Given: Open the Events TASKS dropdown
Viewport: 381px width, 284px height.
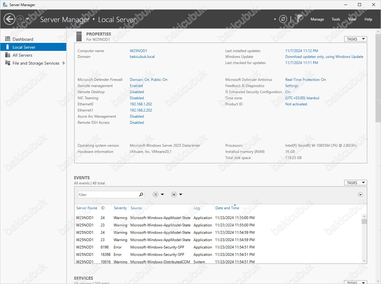Looking at the screenshot, I should pyautogui.click(x=356, y=183).
